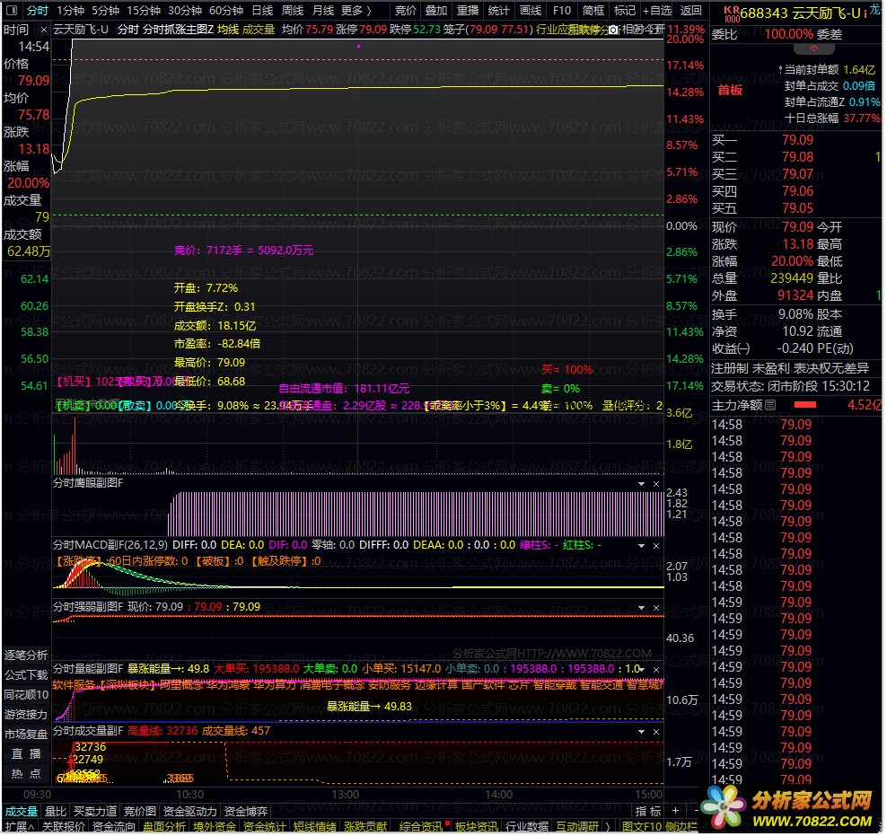
Task: Switch to the 30分钟 chart
Action: (x=186, y=10)
